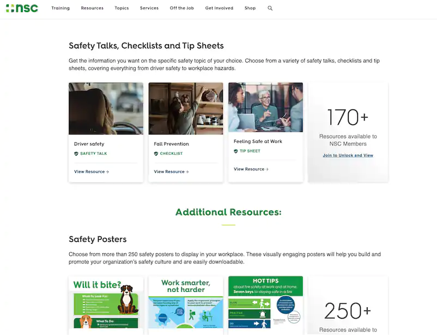The image size is (437, 335).
Task: Click the shield badge beside SAFETY TALK
Action: [x=76, y=154]
